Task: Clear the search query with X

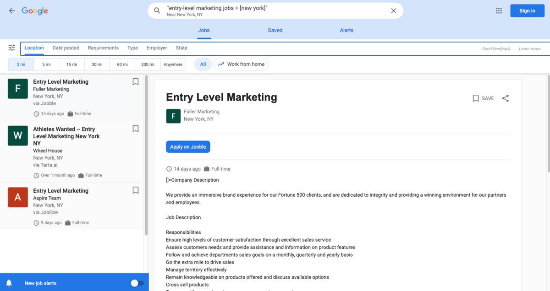Action: [393, 11]
